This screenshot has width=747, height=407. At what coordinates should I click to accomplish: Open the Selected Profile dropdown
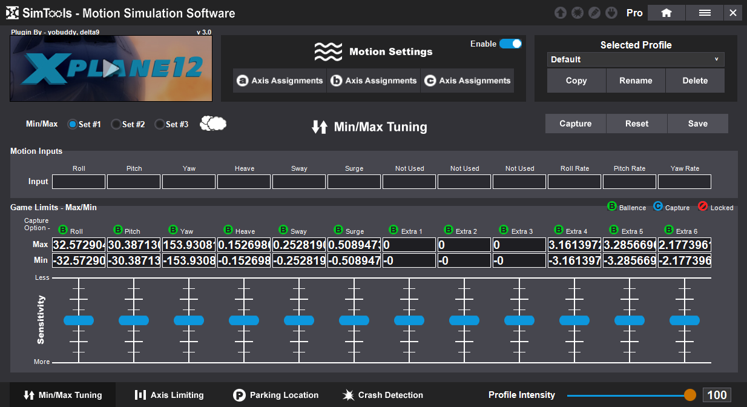[x=635, y=59]
